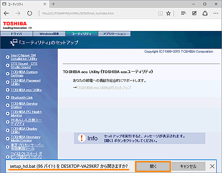222x173 pixels.
Task: Switch to the ドライバ tab
Action: point(16,34)
